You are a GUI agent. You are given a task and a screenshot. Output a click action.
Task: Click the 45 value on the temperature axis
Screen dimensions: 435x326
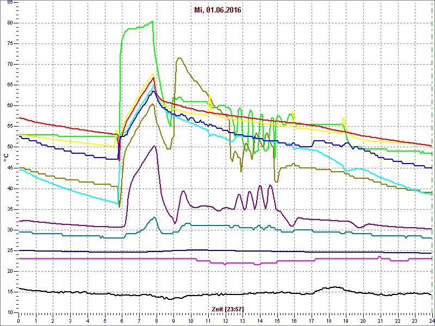tap(10, 168)
